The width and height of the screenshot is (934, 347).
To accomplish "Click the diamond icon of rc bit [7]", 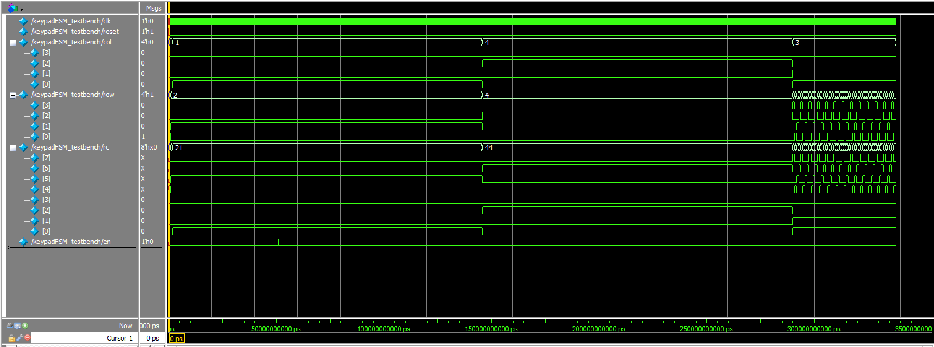I will point(35,158).
